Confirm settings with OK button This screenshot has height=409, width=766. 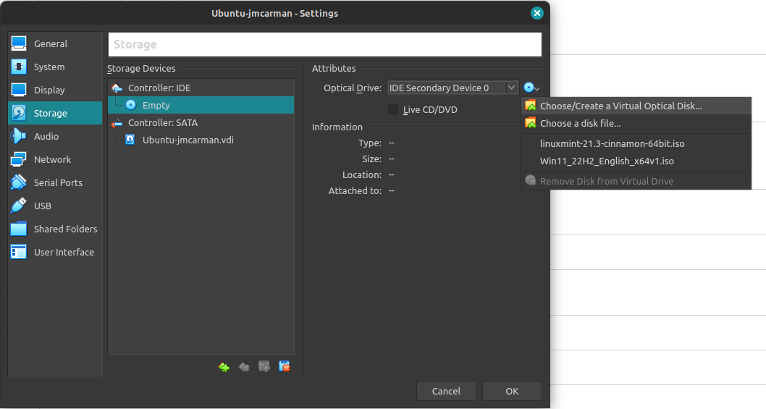coord(512,391)
